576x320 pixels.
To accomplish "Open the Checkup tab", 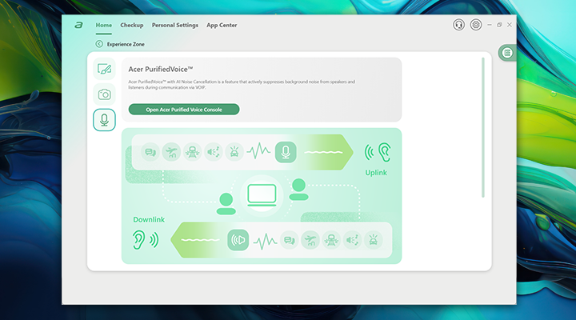I will click(x=131, y=25).
